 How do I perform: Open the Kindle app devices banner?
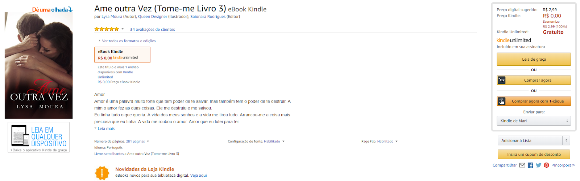click(38, 137)
